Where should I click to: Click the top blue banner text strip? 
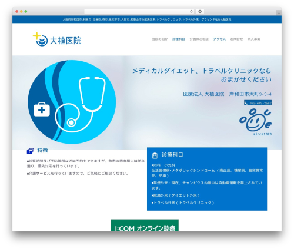(x=147, y=19)
